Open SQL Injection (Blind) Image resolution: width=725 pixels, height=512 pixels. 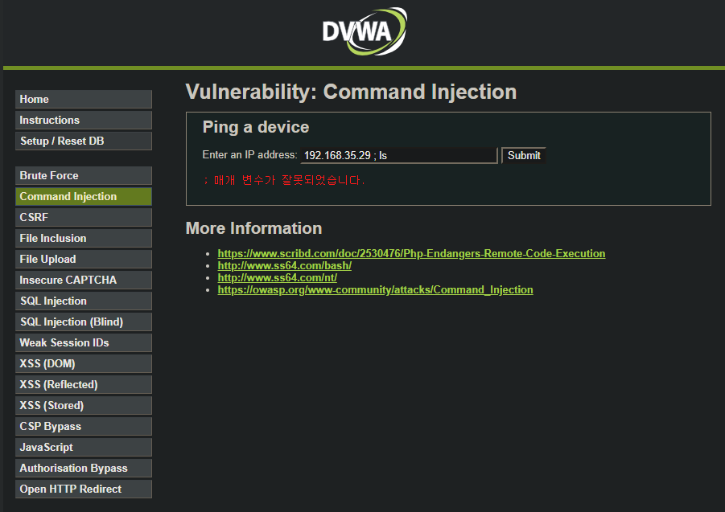[84, 322]
